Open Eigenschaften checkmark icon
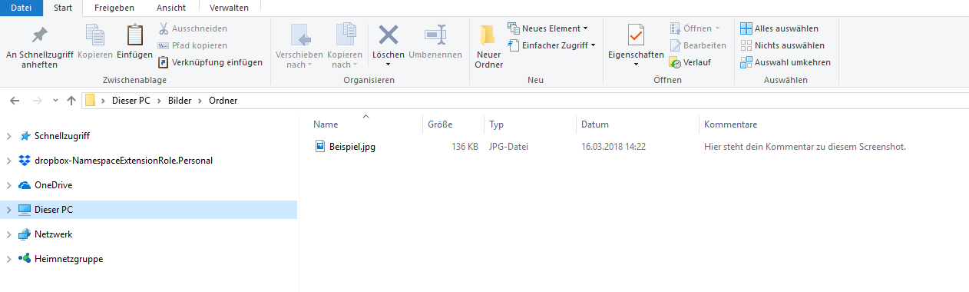 pos(635,35)
